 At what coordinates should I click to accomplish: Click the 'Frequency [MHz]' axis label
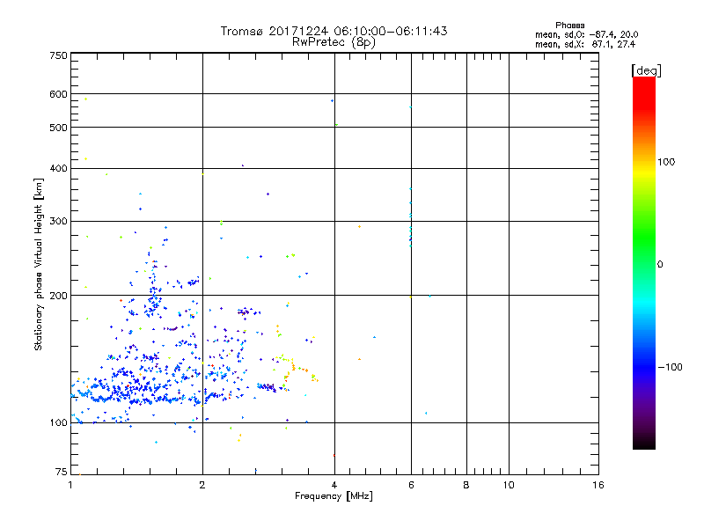click(x=334, y=496)
